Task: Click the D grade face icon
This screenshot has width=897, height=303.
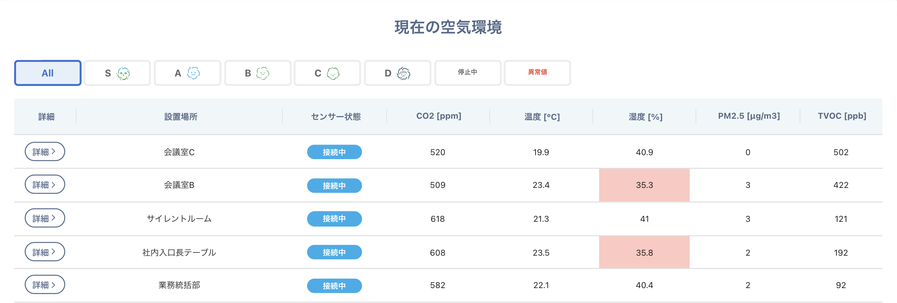Action: click(403, 74)
